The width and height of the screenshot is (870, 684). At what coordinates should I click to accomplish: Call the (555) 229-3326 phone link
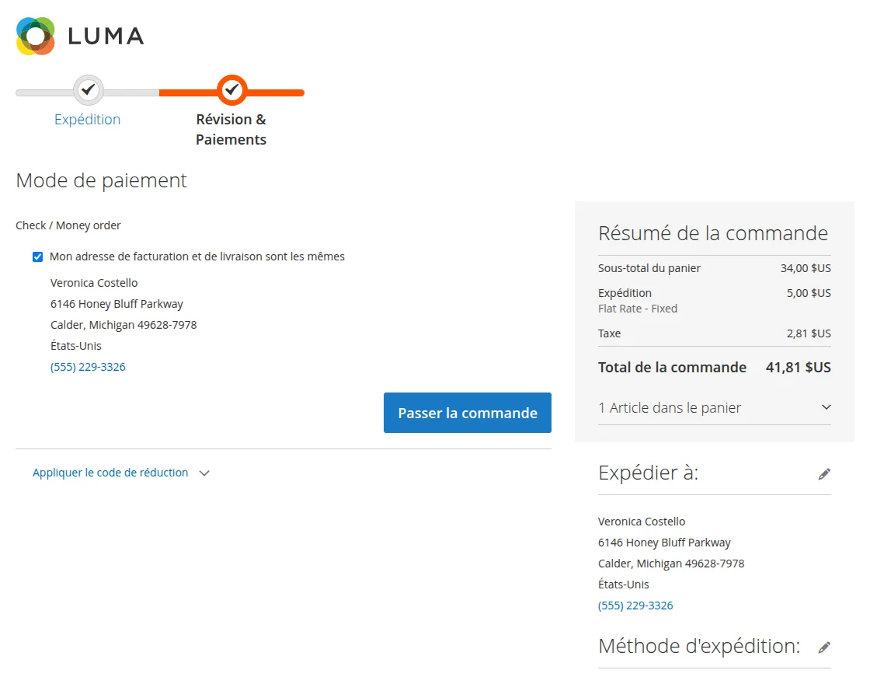pos(88,366)
